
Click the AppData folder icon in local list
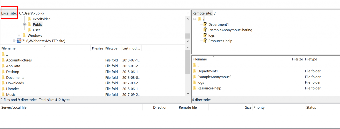(3, 66)
